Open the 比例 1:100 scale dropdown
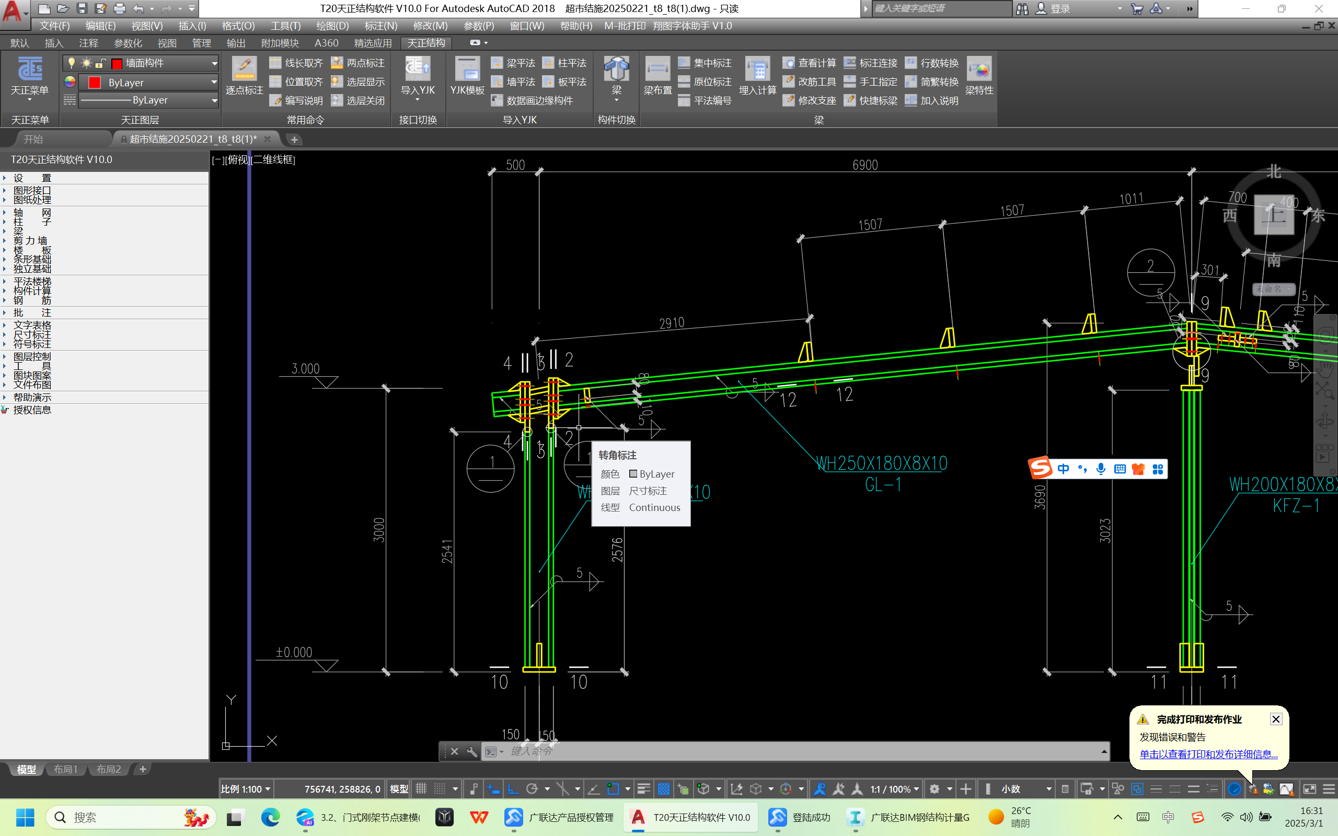The width and height of the screenshot is (1338, 836). pyautogui.click(x=246, y=789)
